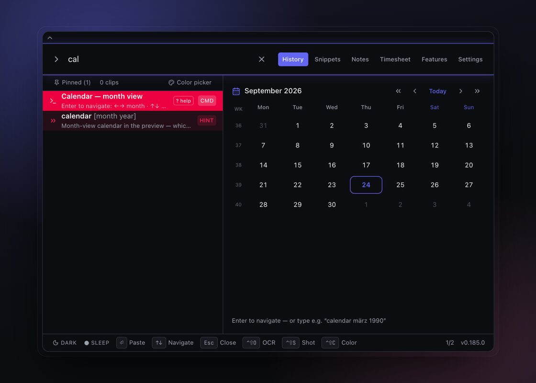Click the double-chevron icon on the hint row
Viewport: 536px width, 383px height.
click(53, 120)
